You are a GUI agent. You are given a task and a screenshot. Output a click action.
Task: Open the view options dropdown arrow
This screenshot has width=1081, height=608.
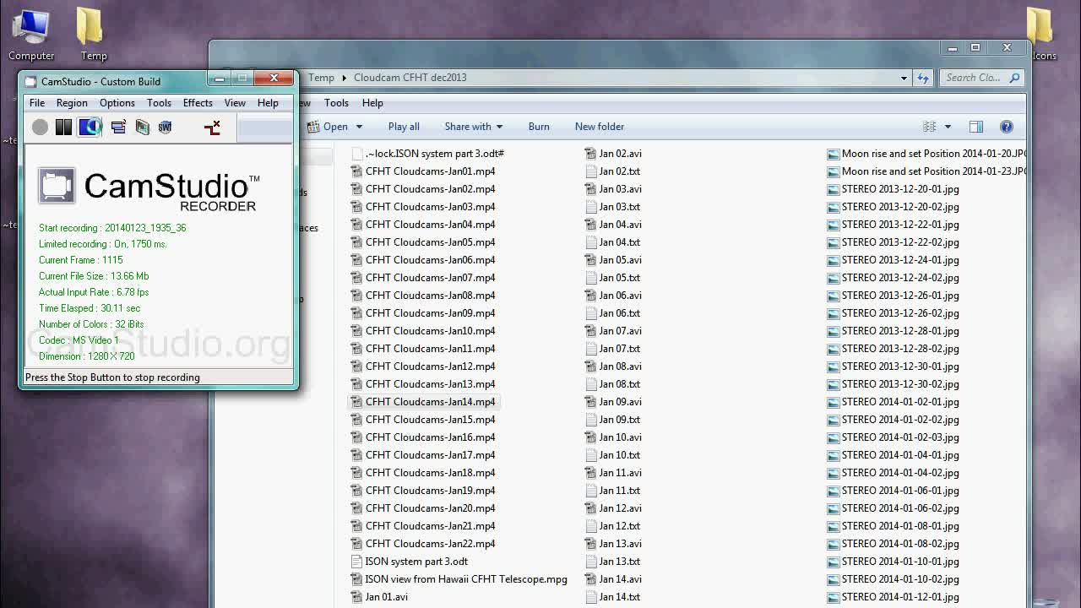click(x=948, y=127)
